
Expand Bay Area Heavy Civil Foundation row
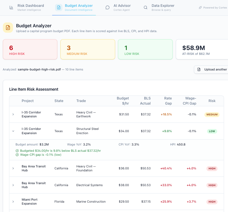coord(13,168)
